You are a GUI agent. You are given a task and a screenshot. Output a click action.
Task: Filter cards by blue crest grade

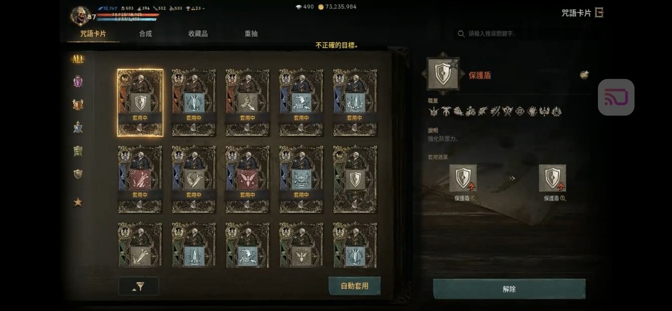click(x=78, y=127)
